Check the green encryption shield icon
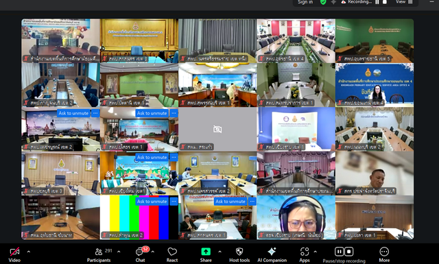 (x=323, y=2)
